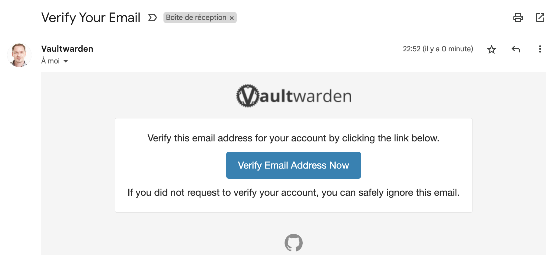Click the gear-shaped V emblem in the logo
Image resolution: width=557 pixels, height=258 pixels.
point(248,96)
